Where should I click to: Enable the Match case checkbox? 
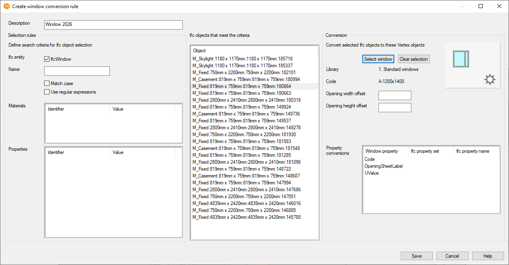[47, 83]
